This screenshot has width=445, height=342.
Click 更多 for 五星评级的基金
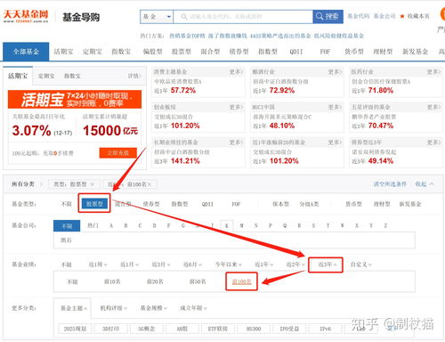tap(434, 107)
